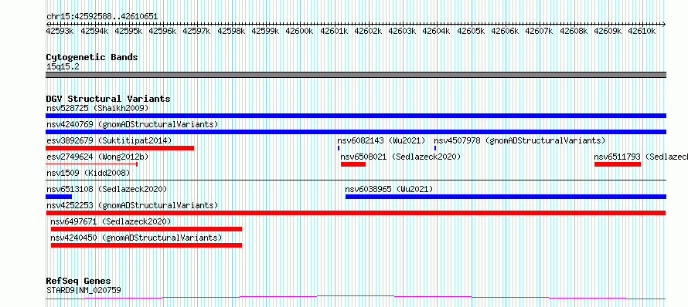Click the 42607k ruler tick label
Screen dimensions: 688x307
coord(539,31)
